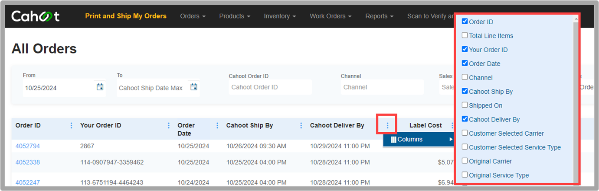Screen dimensions: 599x191
Task: Open Label Cost column options menu
Action: click(452, 125)
